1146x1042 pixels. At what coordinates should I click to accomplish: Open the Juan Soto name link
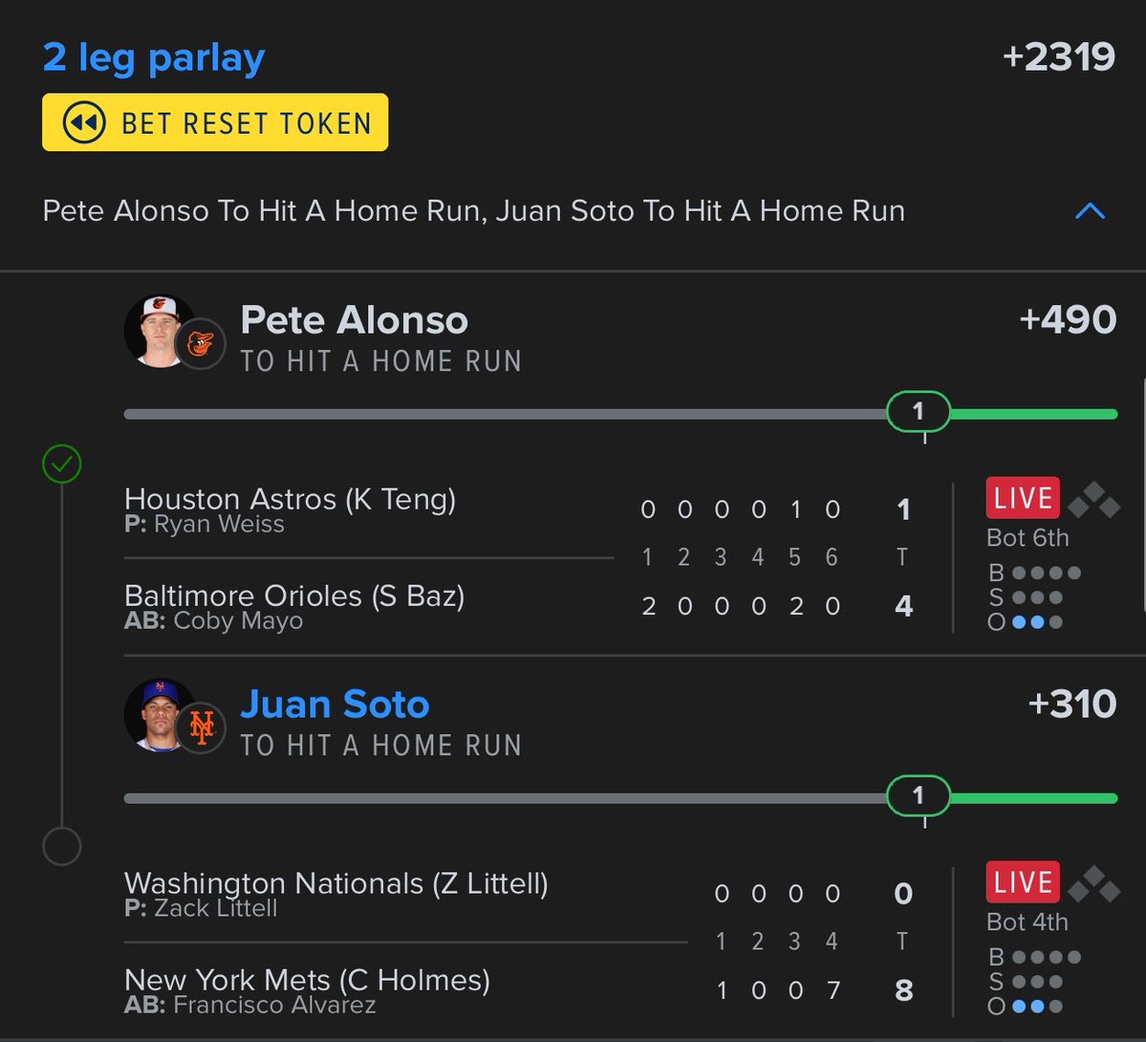coord(335,704)
